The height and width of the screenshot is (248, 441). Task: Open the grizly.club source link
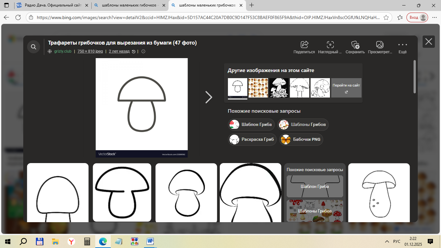(63, 51)
